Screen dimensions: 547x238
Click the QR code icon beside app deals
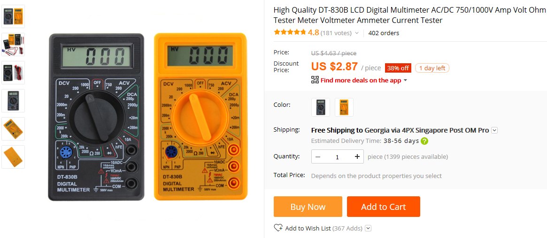coord(315,80)
